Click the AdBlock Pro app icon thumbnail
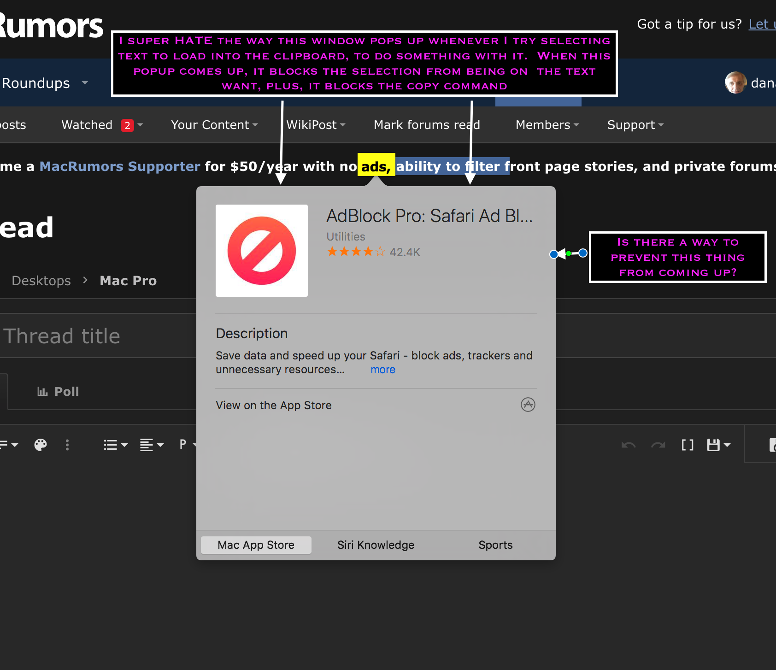Viewport: 776px width, 670px height. pos(262,251)
